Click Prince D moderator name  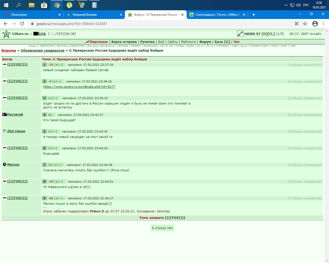97,211
